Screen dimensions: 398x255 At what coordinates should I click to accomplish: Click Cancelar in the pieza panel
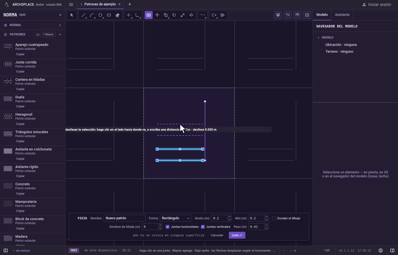click(217, 235)
